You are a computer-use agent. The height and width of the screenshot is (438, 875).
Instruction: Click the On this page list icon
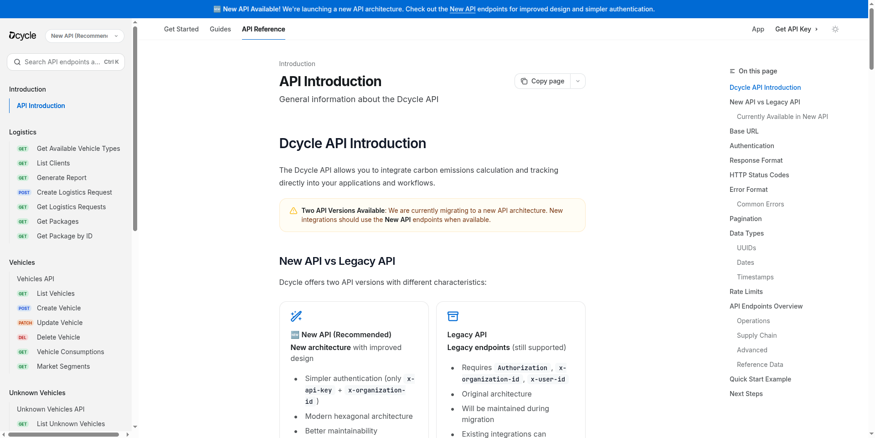(x=732, y=71)
